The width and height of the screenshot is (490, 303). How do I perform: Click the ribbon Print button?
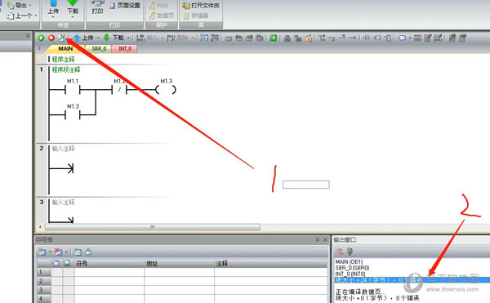97,8
